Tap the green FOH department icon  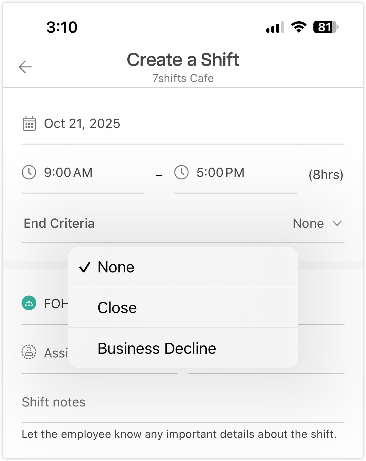[29, 303]
